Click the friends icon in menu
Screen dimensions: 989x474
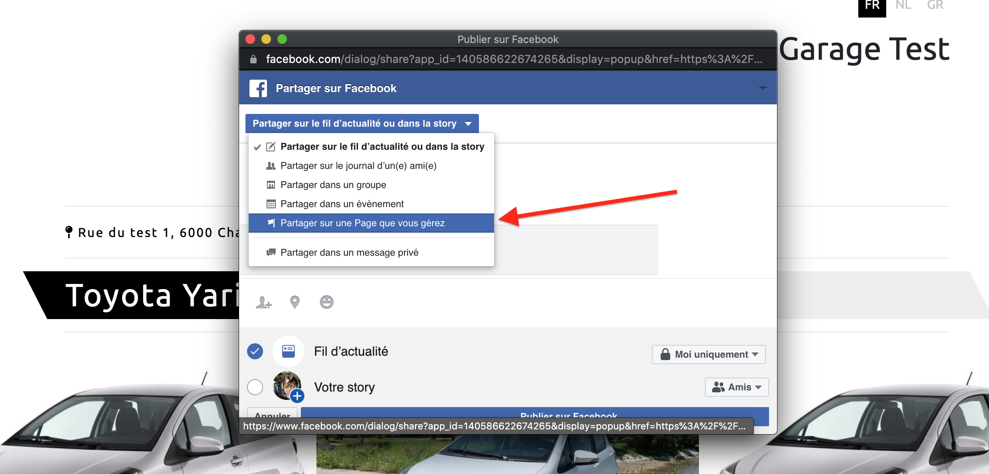click(271, 166)
